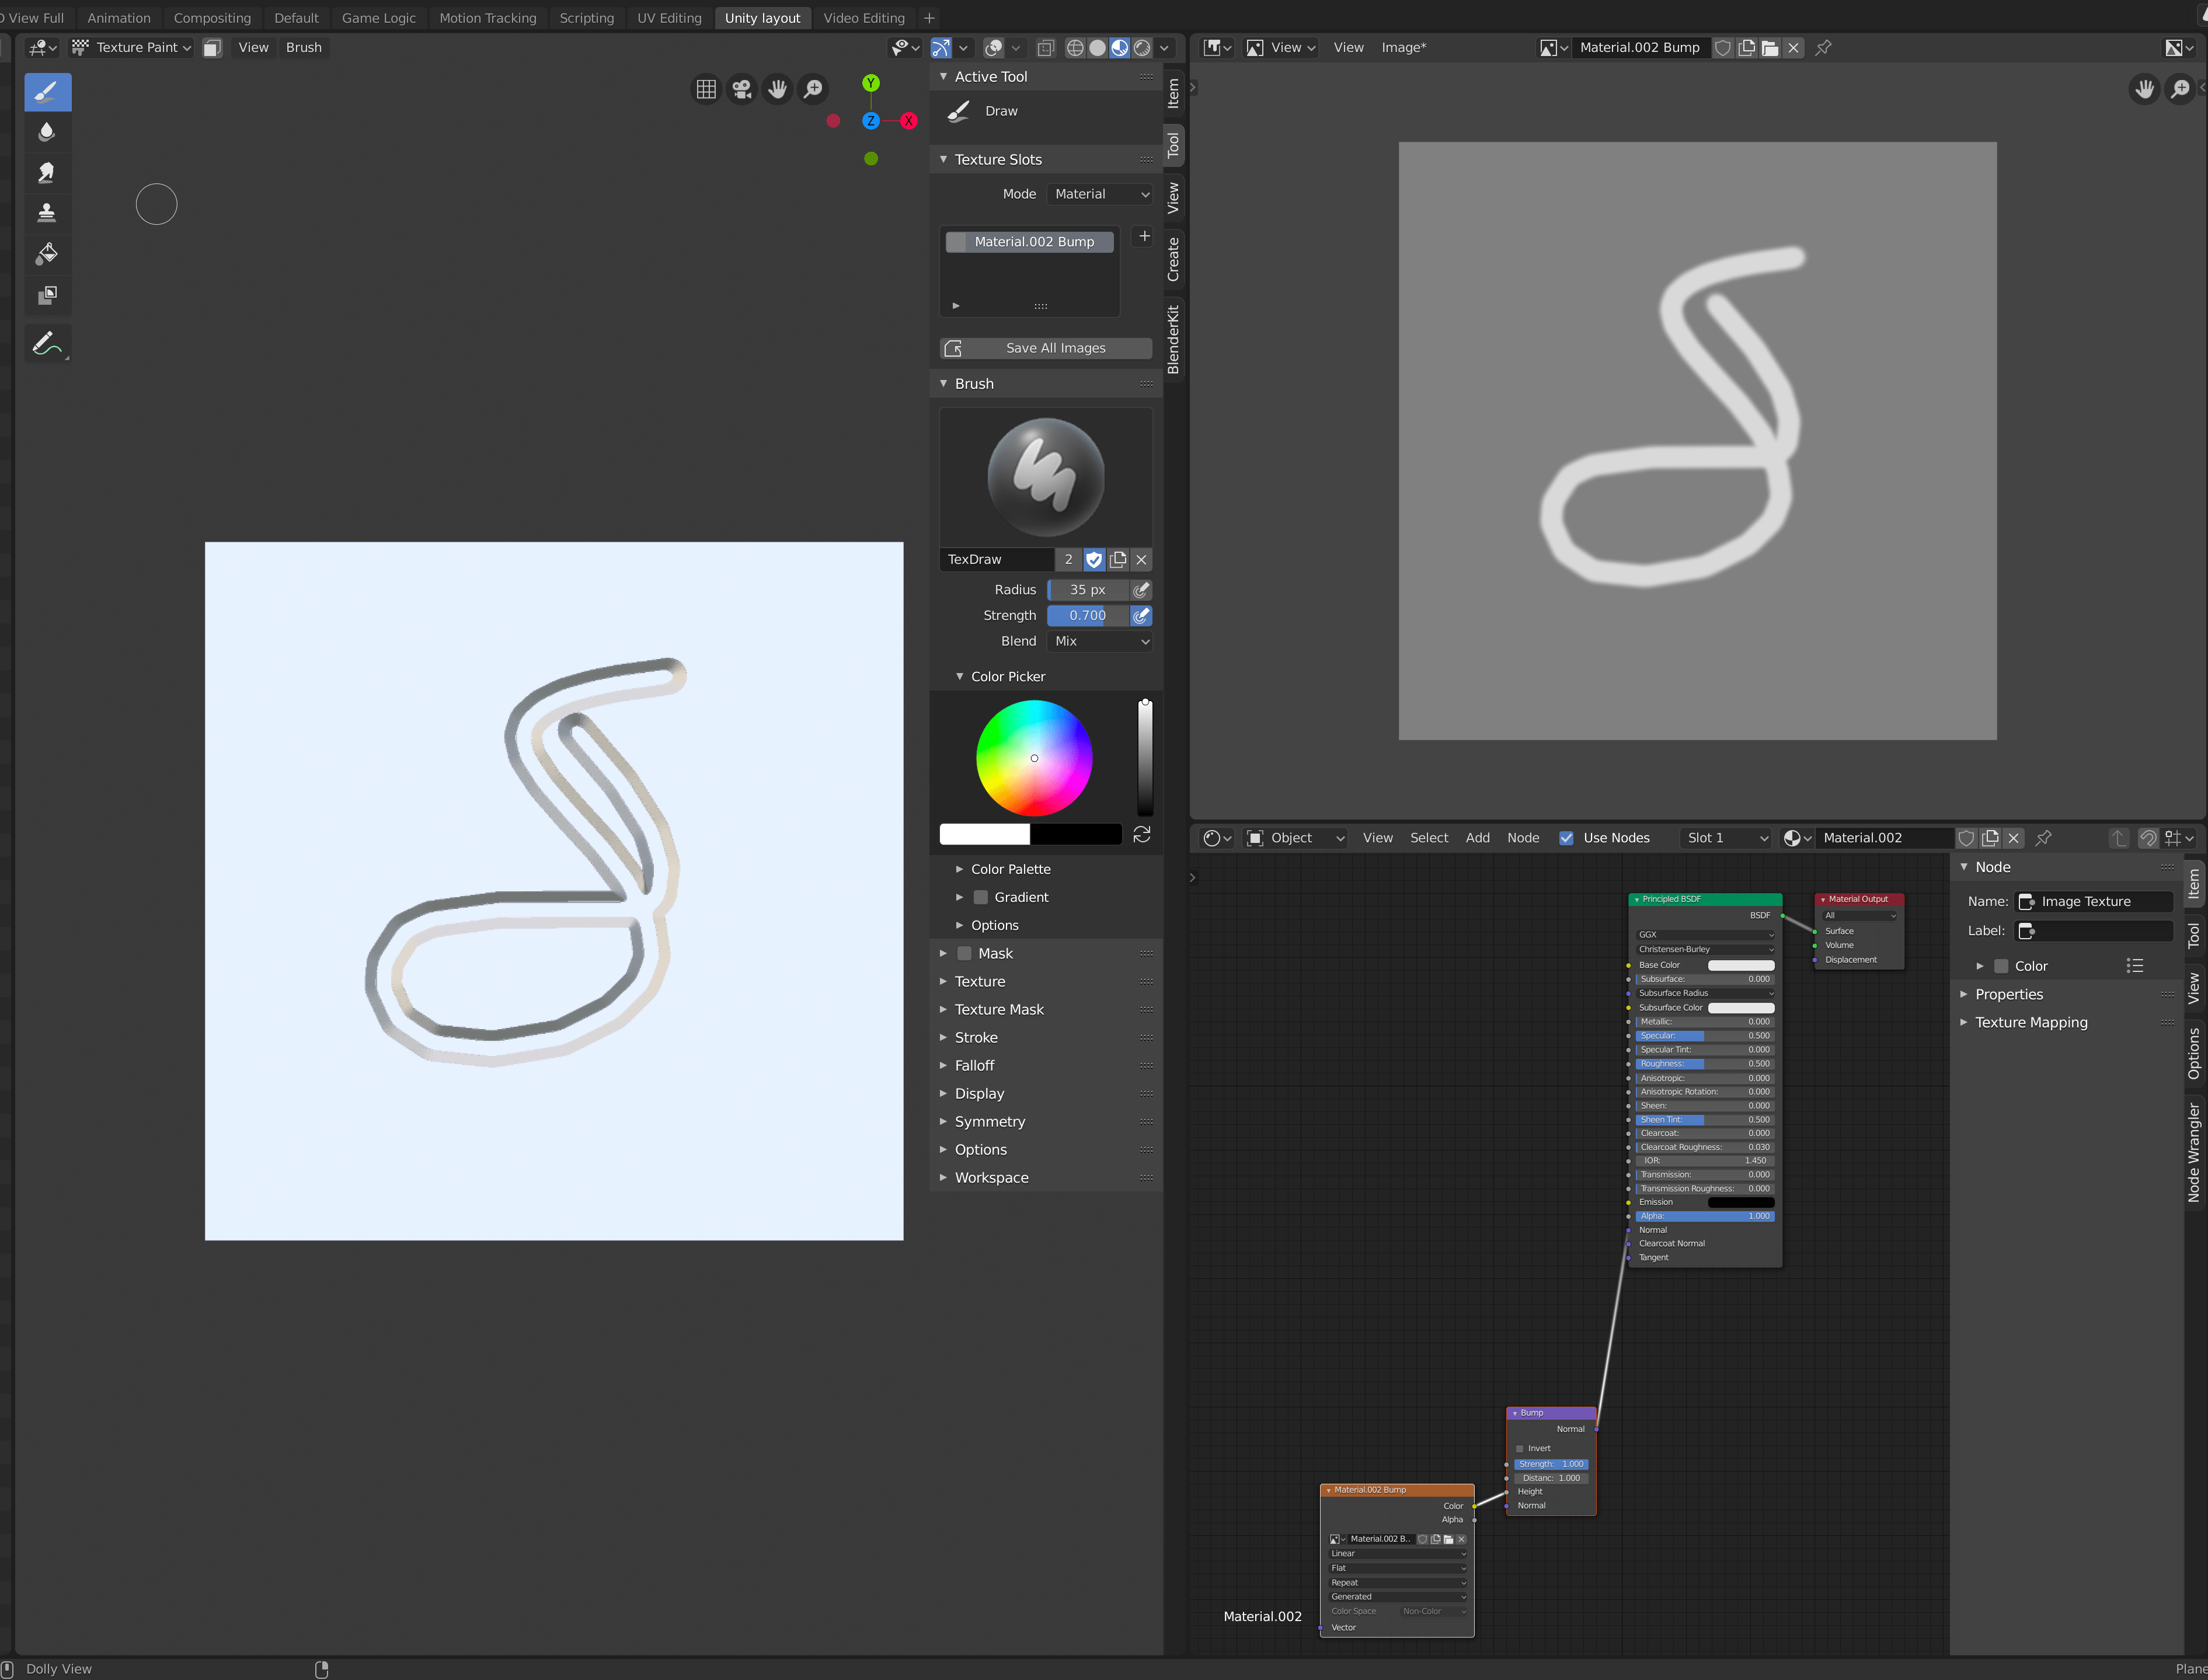Click swap colors icon under color wheel
2208x1680 pixels.
tap(1141, 834)
